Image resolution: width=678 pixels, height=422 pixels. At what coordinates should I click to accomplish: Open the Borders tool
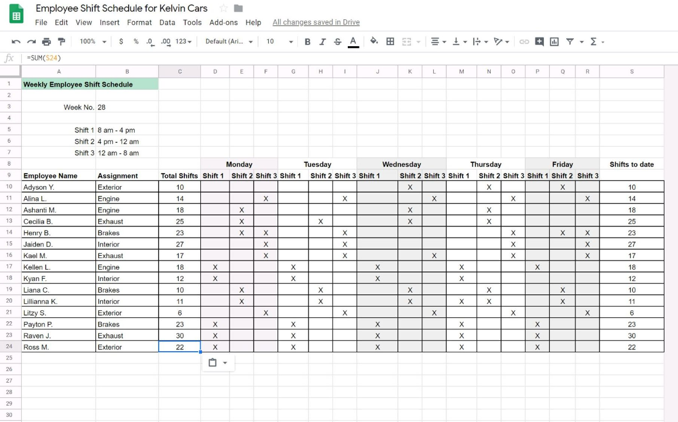[x=390, y=42]
